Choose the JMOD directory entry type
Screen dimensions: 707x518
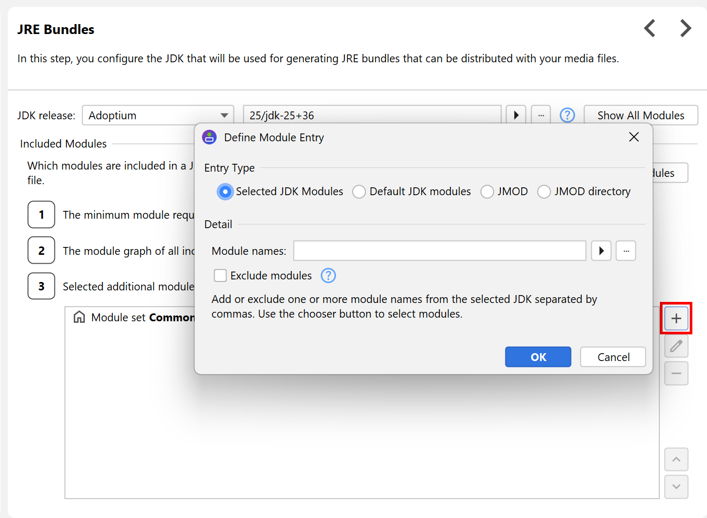click(x=544, y=192)
